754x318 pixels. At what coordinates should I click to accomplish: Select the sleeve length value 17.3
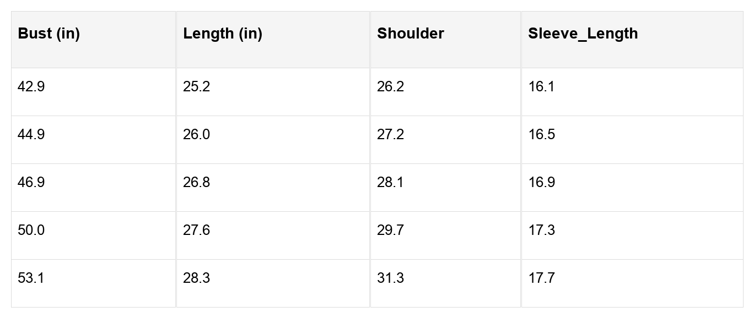[x=542, y=231]
